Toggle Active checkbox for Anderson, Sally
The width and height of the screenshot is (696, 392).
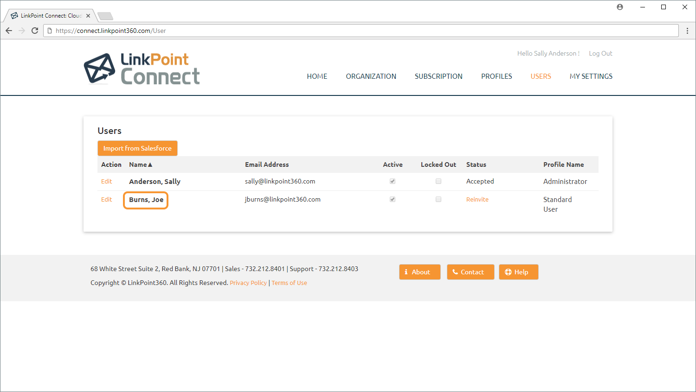[393, 181]
